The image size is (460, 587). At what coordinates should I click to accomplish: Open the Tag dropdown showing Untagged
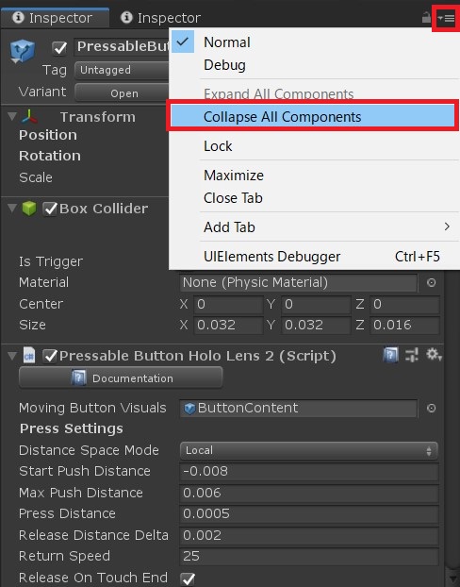(122, 71)
